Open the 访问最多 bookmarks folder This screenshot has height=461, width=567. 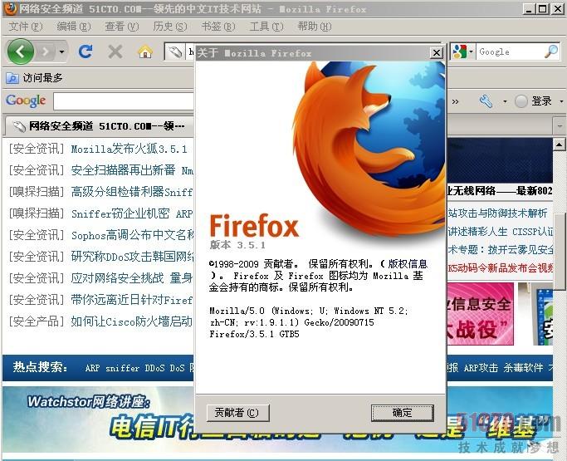point(34,78)
